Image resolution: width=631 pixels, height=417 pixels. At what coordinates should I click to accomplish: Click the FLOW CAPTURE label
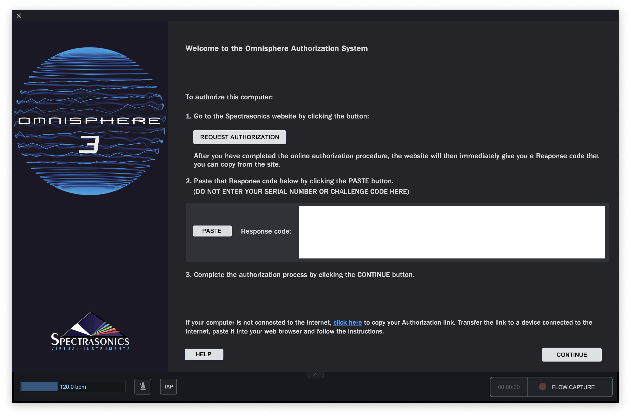[573, 387]
